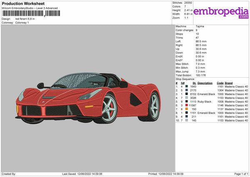The height and width of the screenshot is (177, 250).
Task: Click the red swatch in stop row 6
Action: click(x=187, y=105)
